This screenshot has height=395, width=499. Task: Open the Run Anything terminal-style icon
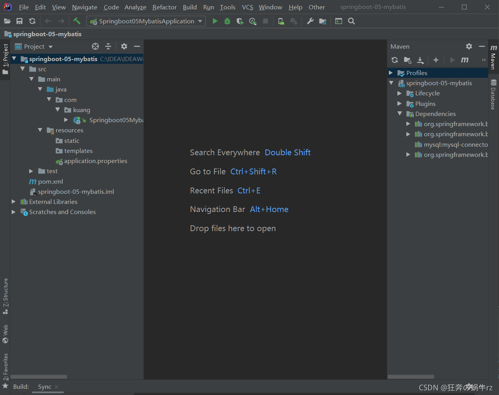(x=339, y=21)
